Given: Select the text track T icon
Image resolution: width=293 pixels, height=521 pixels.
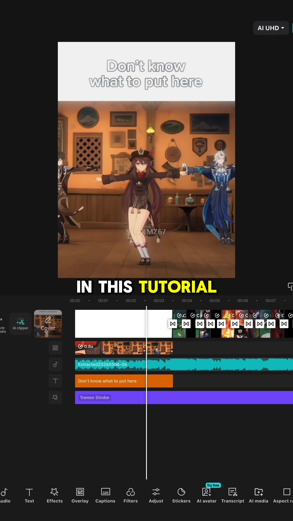Looking at the screenshot, I should pyautogui.click(x=55, y=381).
